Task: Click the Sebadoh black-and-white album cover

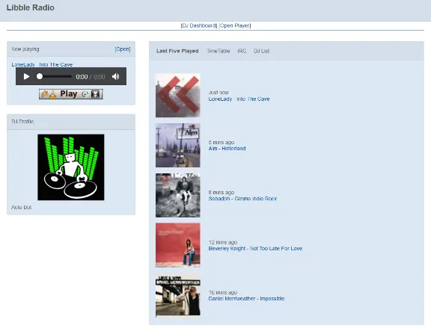Action: (x=178, y=195)
